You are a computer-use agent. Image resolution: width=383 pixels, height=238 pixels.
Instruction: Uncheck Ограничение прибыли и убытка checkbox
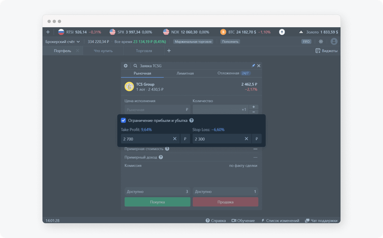(x=123, y=120)
